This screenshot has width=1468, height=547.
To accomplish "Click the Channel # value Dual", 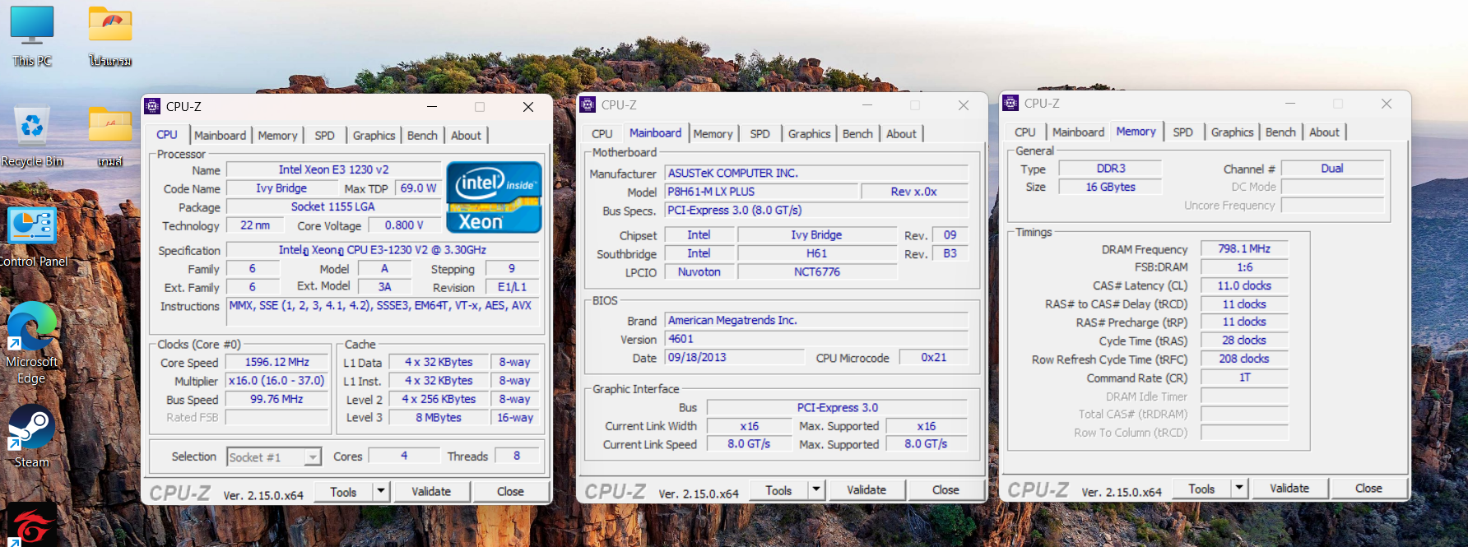I will 1332,169.
